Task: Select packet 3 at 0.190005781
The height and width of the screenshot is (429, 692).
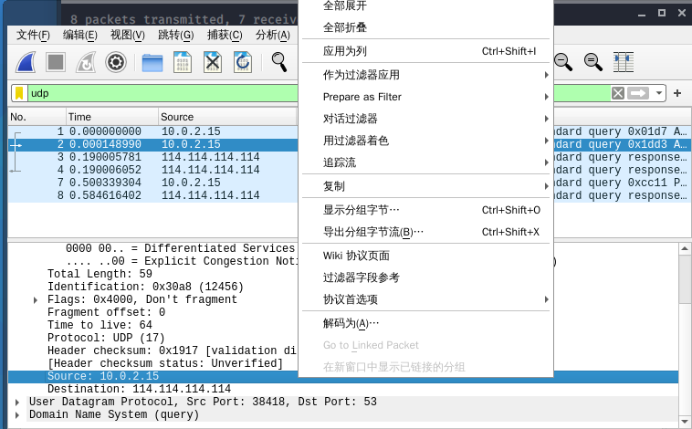Action: [152, 157]
